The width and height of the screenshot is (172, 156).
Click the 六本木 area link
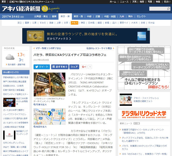click(x=134, y=23)
